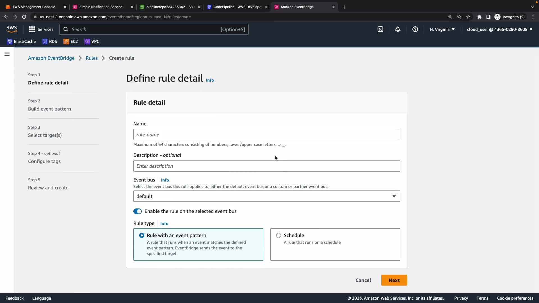Open ElastiCache shortcut in favorites bar
The image size is (539, 303).
tap(21, 42)
